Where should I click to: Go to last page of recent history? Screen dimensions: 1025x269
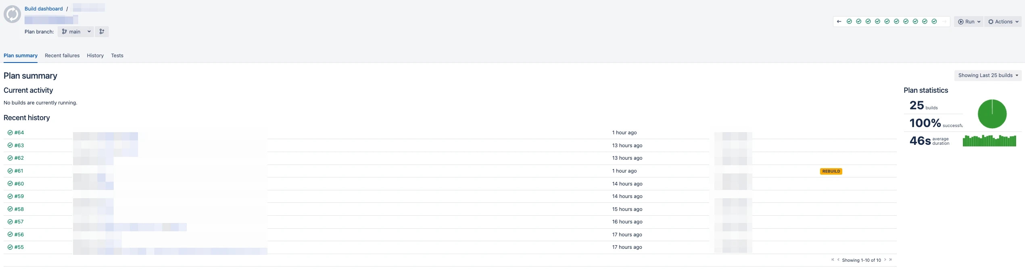coord(890,260)
